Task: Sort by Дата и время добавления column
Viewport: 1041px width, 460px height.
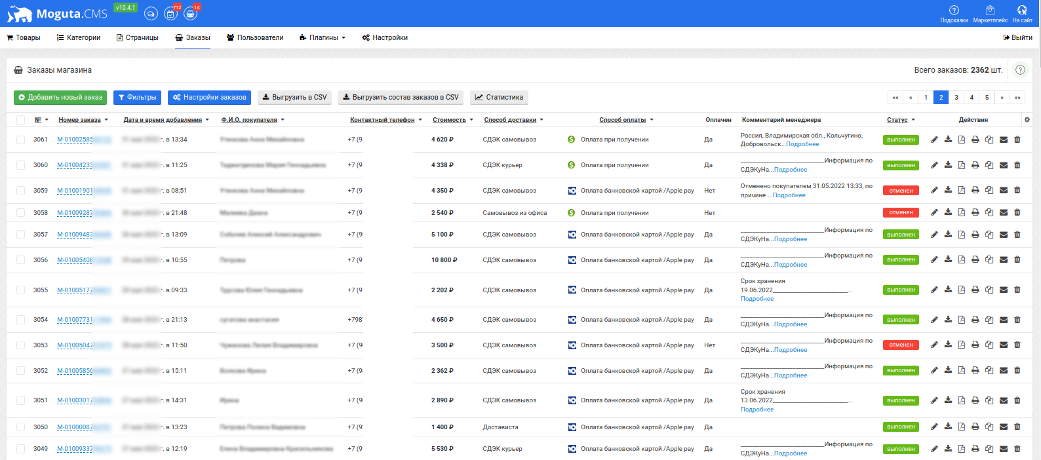Action: point(167,120)
